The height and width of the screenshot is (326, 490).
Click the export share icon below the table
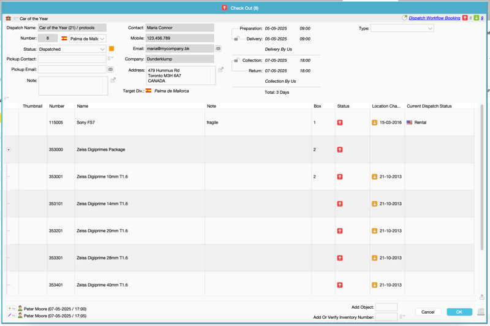[x=482, y=297]
